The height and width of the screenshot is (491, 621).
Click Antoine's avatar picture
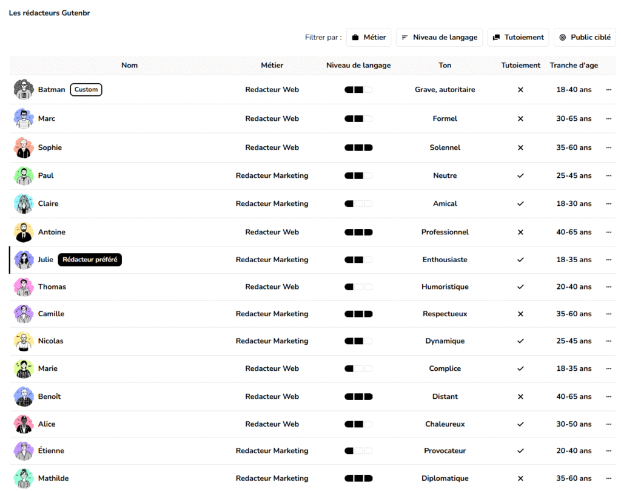[23, 232]
